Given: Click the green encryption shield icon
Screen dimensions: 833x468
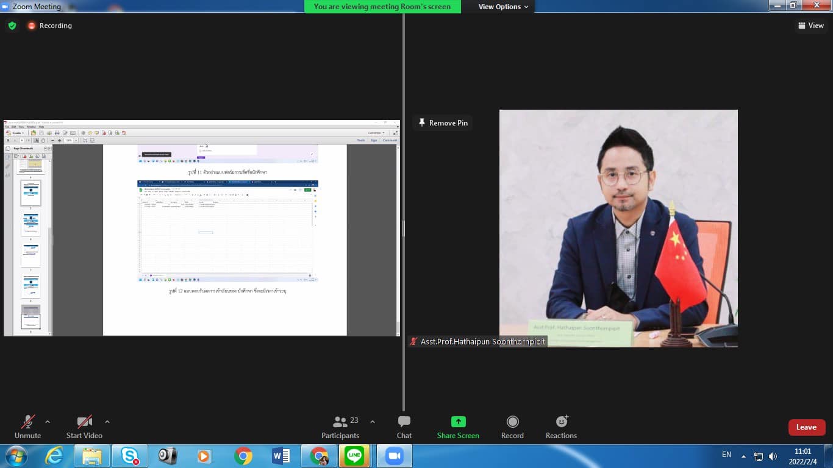Looking at the screenshot, I should tap(12, 26).
